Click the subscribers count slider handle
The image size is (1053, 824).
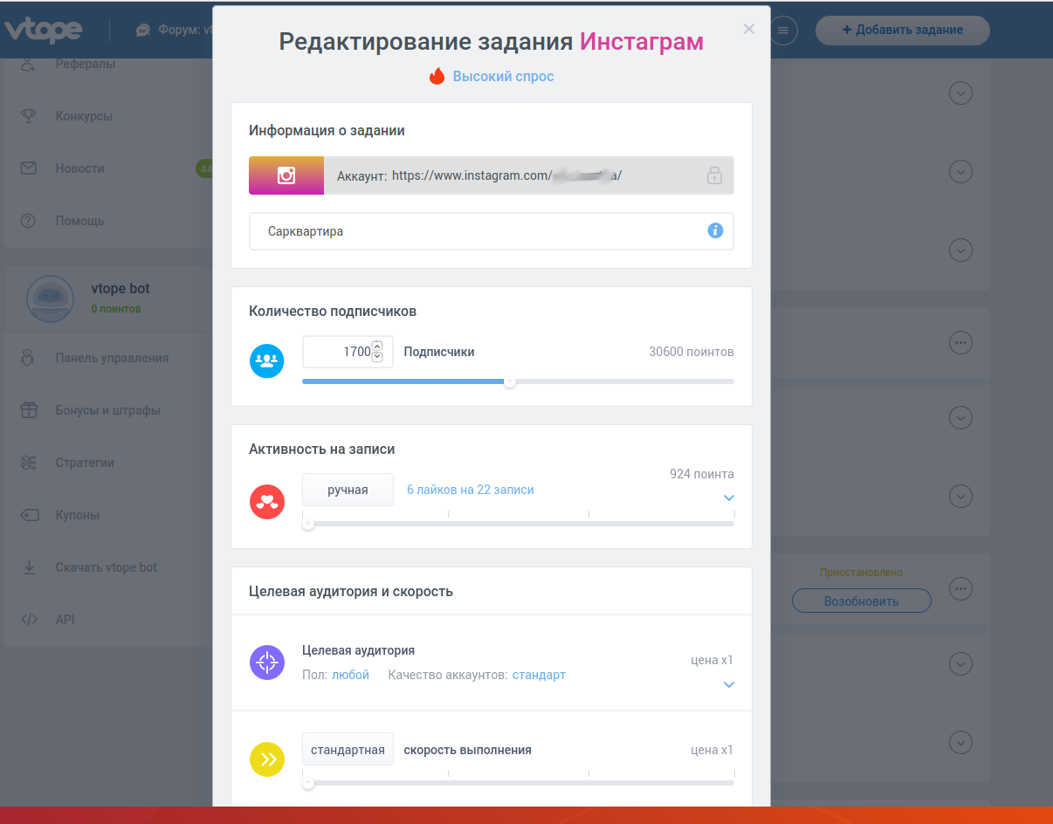[x=510, y=381]
